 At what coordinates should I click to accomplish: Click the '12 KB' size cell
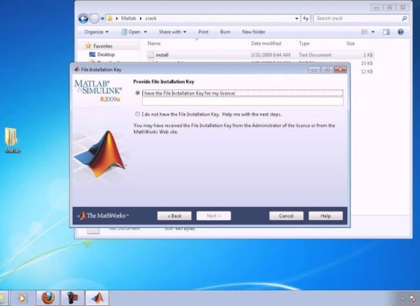pos(367,72)
